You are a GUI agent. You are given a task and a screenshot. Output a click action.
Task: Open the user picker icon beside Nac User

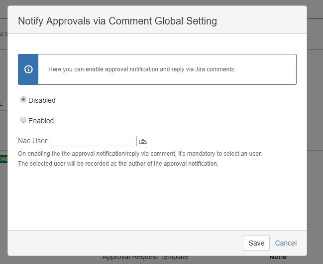coord(143,142)
